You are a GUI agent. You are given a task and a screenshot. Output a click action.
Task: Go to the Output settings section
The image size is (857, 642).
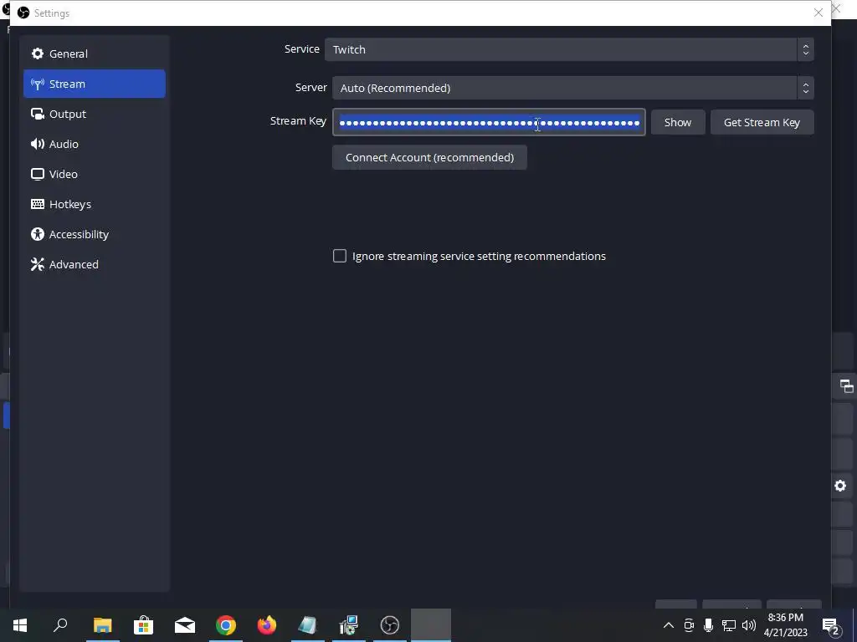94,114
